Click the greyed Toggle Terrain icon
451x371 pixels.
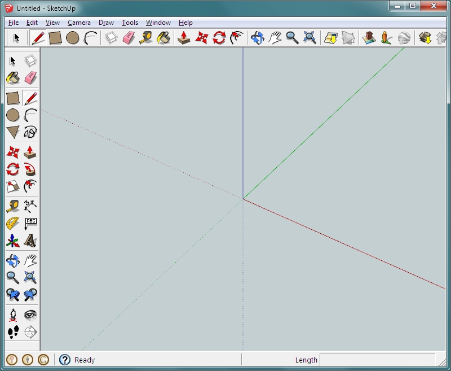click(x=348, y=38)
